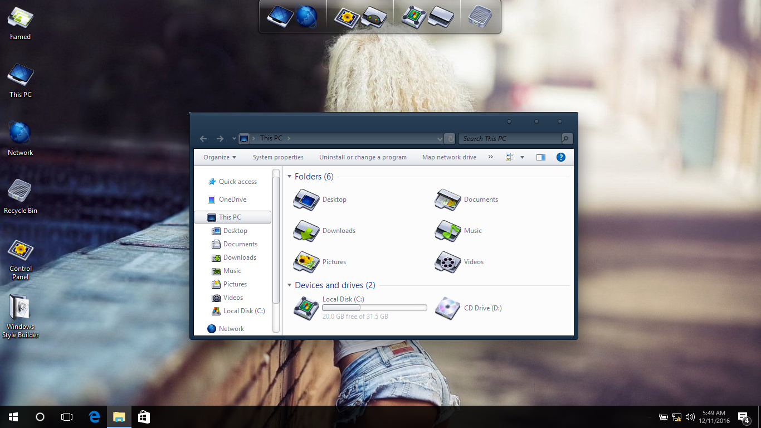The width and height of the screenshot is (761, 428).
Task: Click the refresh button in address bar
Action: (451, 139)
